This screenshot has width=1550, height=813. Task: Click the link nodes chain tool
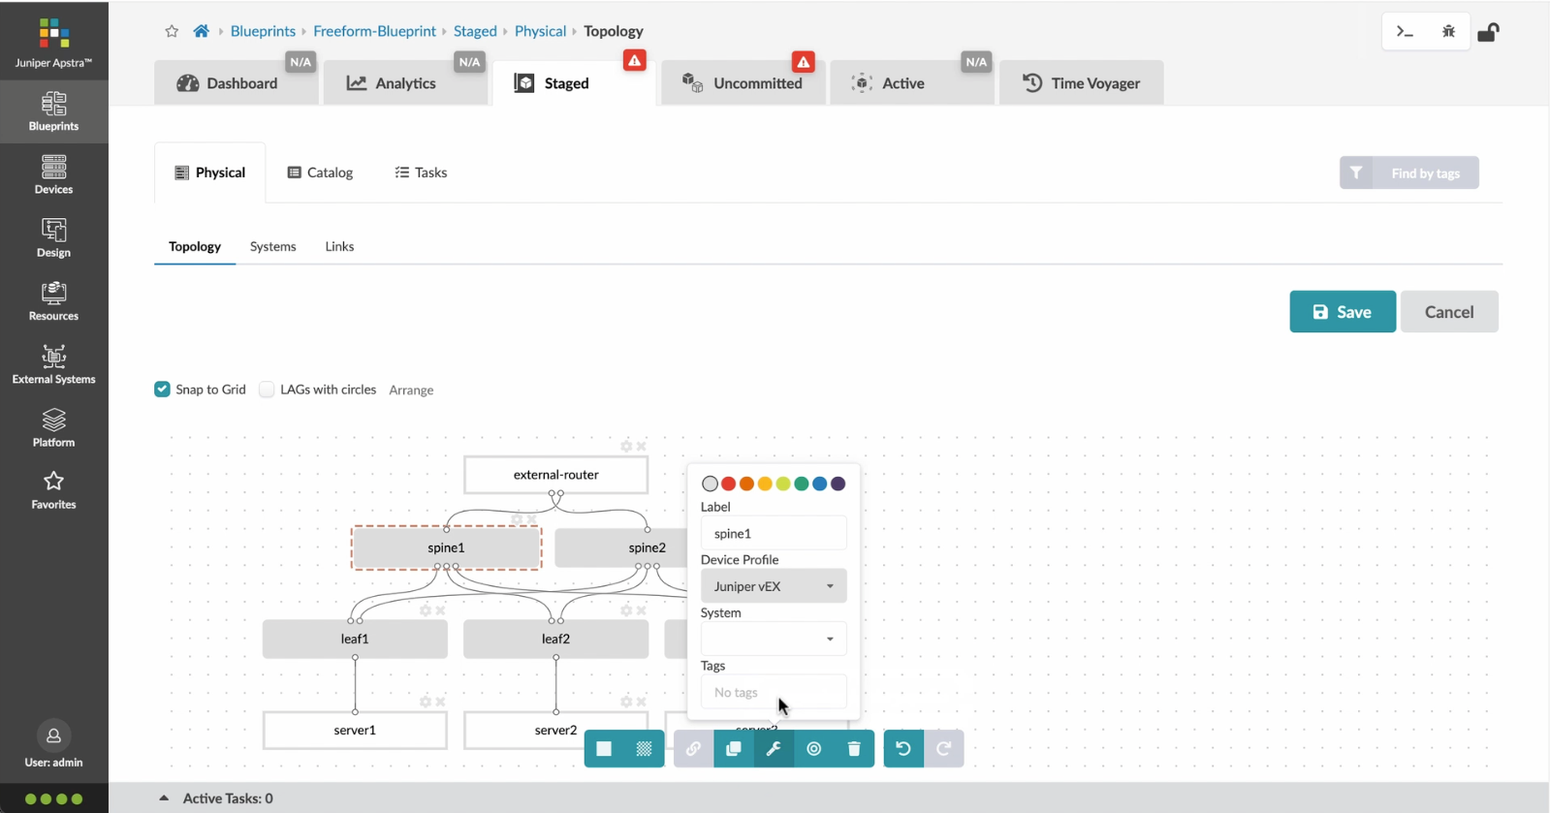tap(693, 748)
